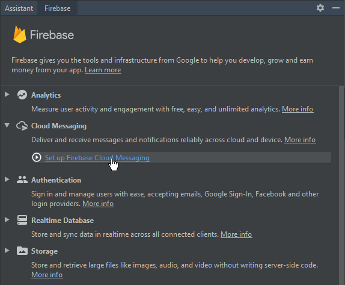Screen dimensions: 345x285
Task: Click the Authentication people icon
Action: [22, 180]
